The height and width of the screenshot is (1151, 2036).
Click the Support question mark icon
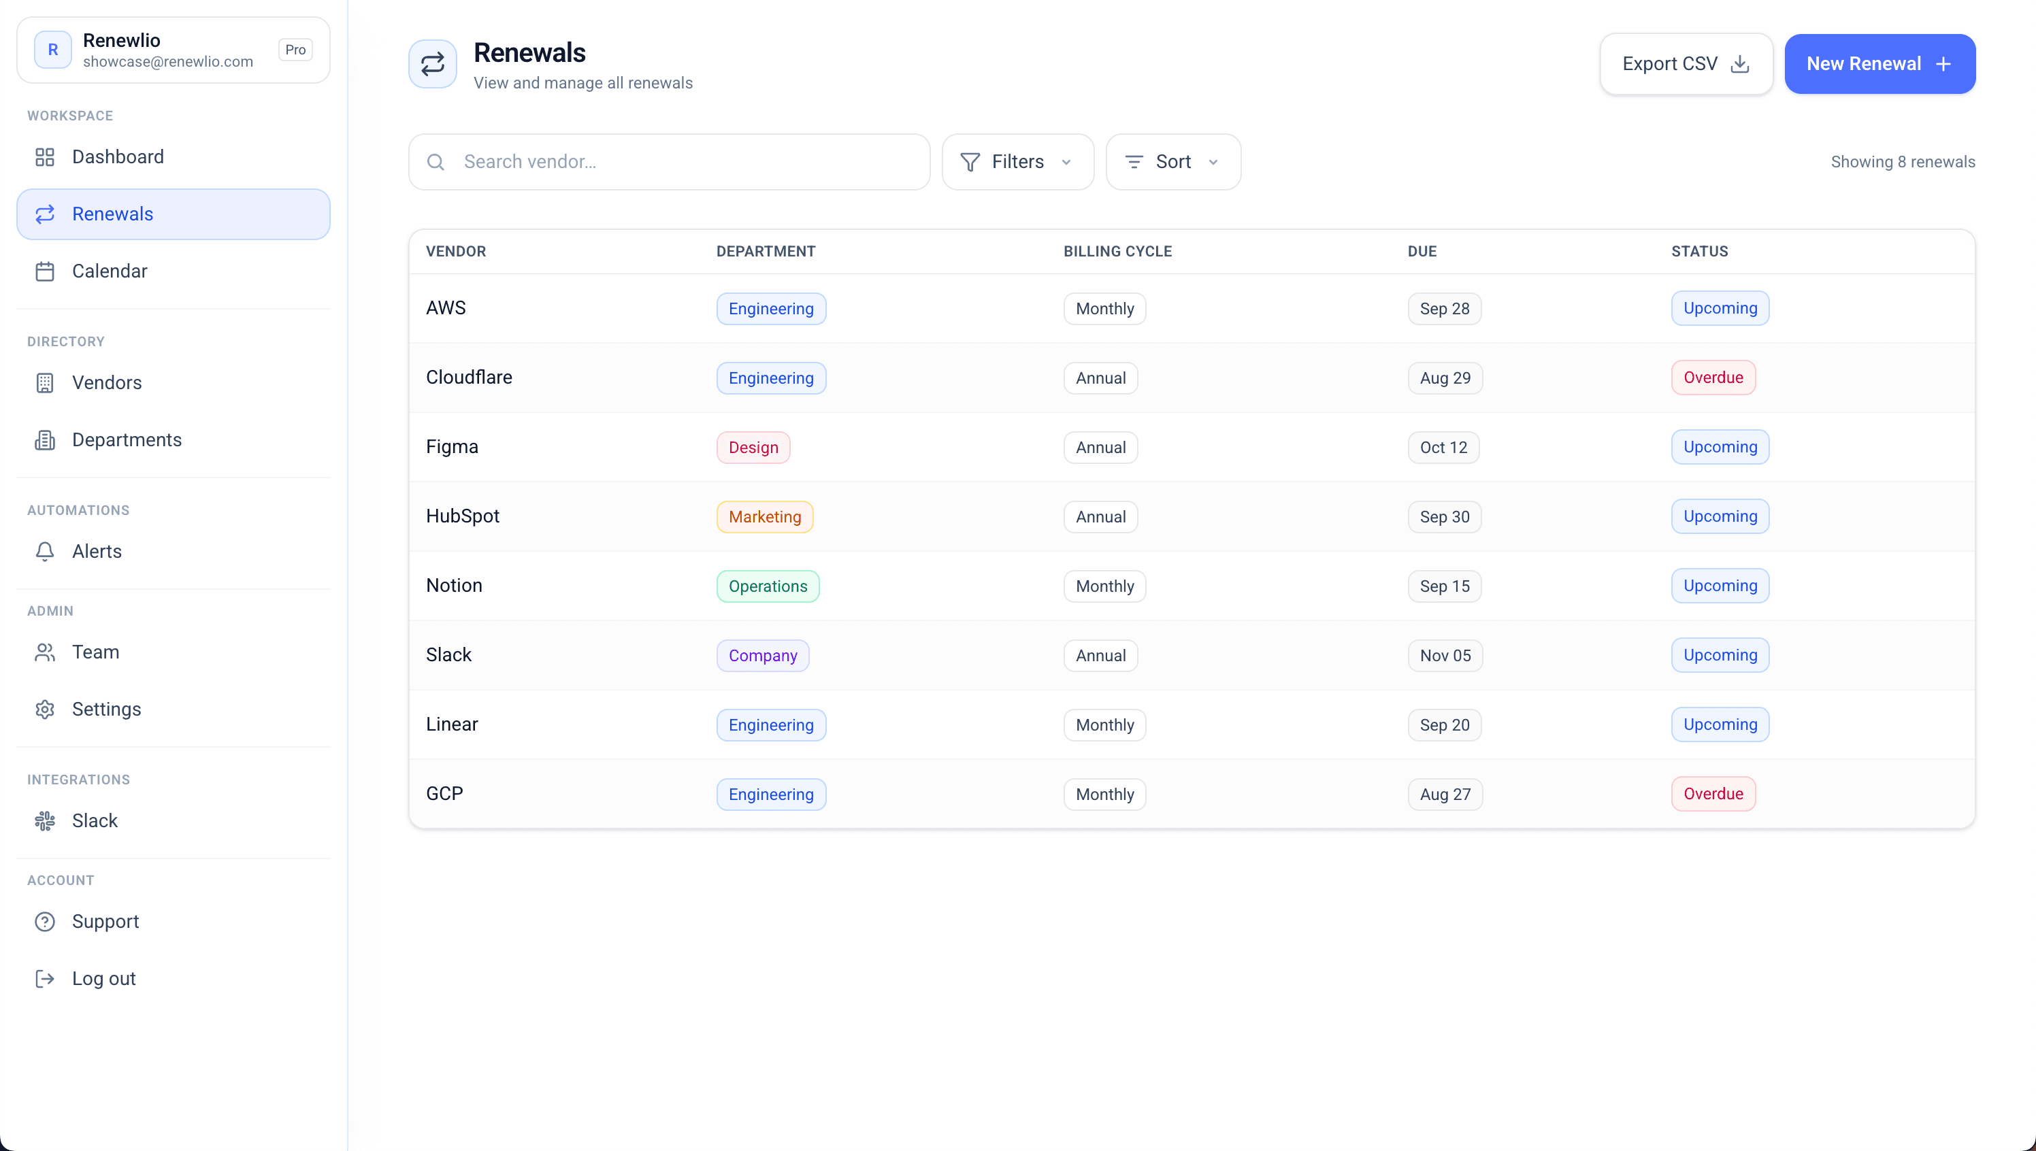[x=45, y=922]
